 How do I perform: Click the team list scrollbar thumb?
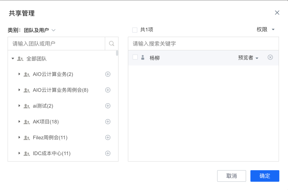117,53
